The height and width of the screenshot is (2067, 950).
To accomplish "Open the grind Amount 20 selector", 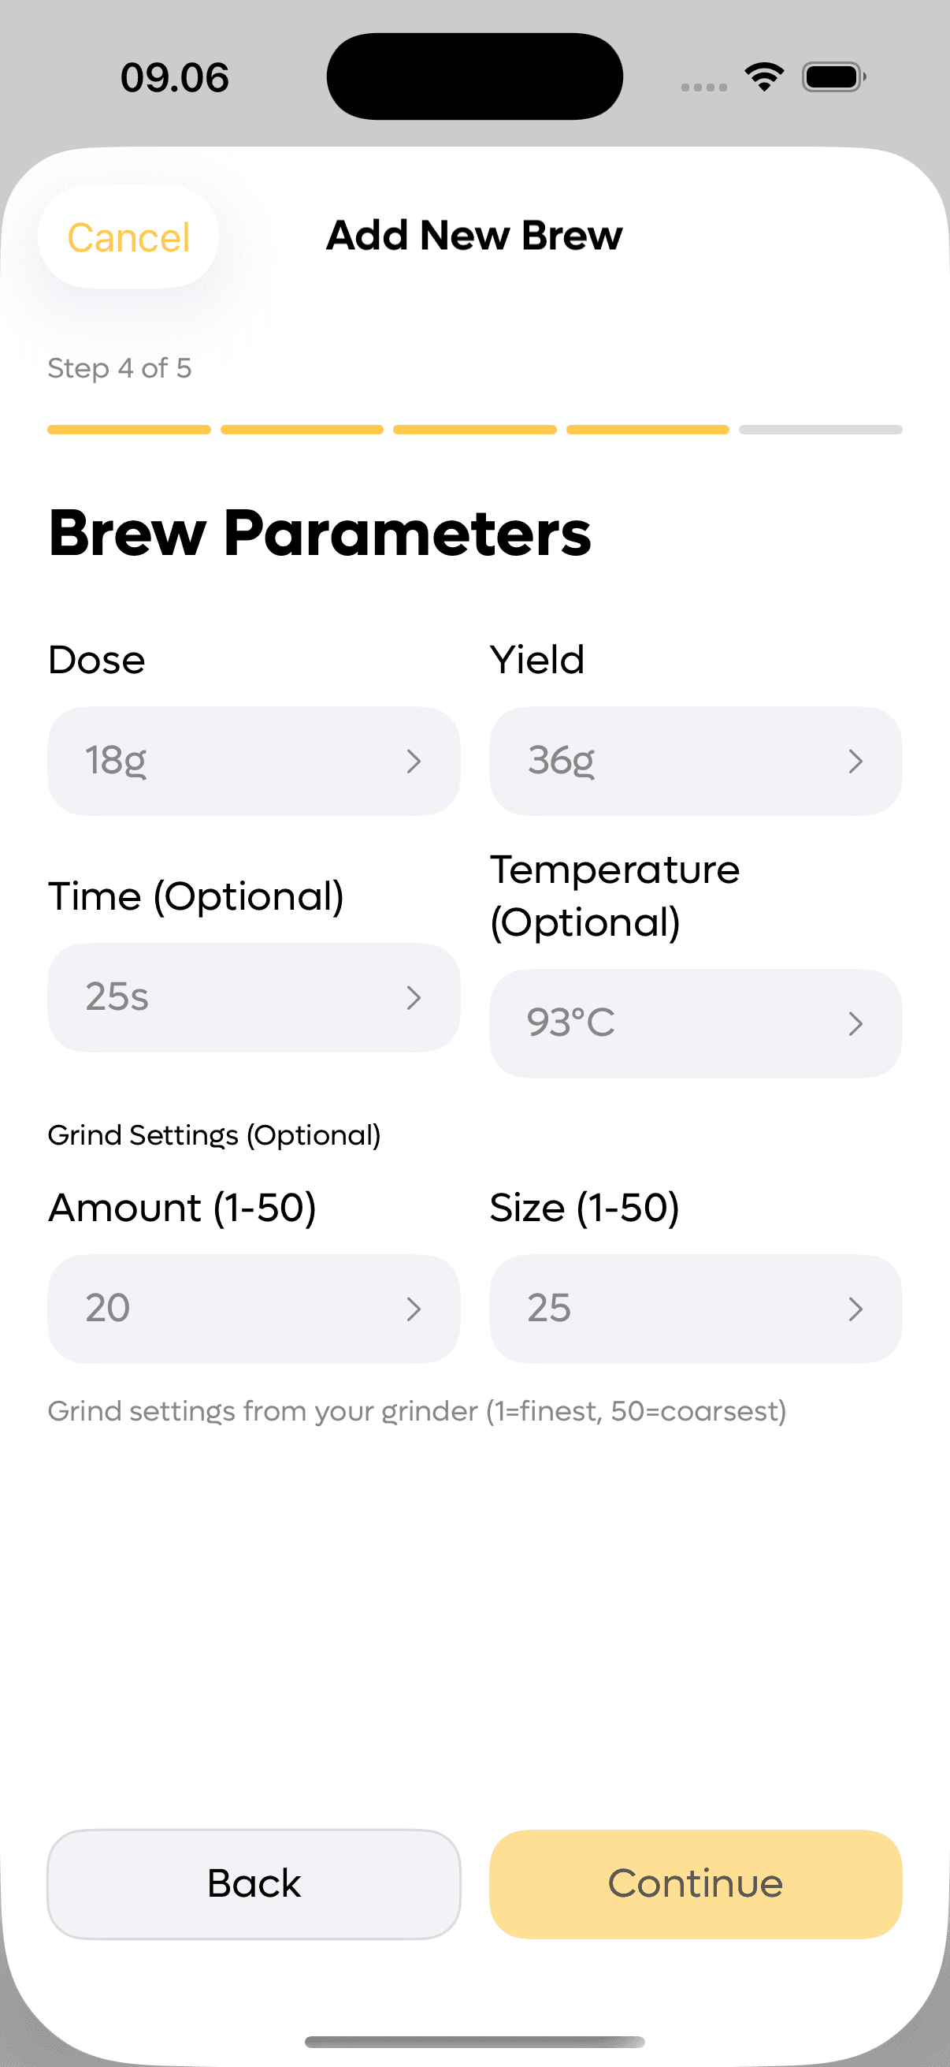I will tap(254, 1309).
